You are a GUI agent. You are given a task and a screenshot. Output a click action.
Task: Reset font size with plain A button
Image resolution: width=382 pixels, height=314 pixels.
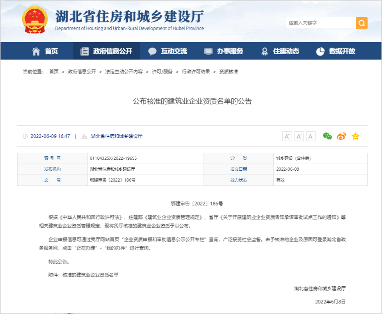tap(311, 136)
